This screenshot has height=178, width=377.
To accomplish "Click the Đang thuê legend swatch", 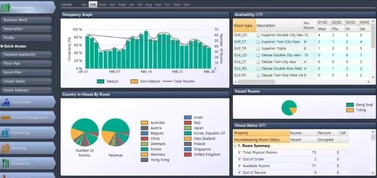I will pyautogui.click(x=350, y=105).
